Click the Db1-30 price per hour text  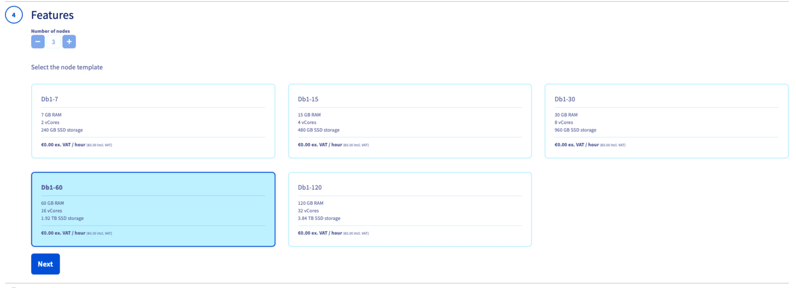590,145
